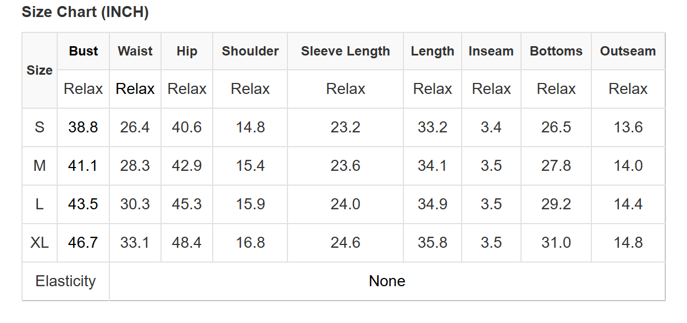Click the Bottoms column header
This screenshot has height=323, width=687.
point(556,51)
